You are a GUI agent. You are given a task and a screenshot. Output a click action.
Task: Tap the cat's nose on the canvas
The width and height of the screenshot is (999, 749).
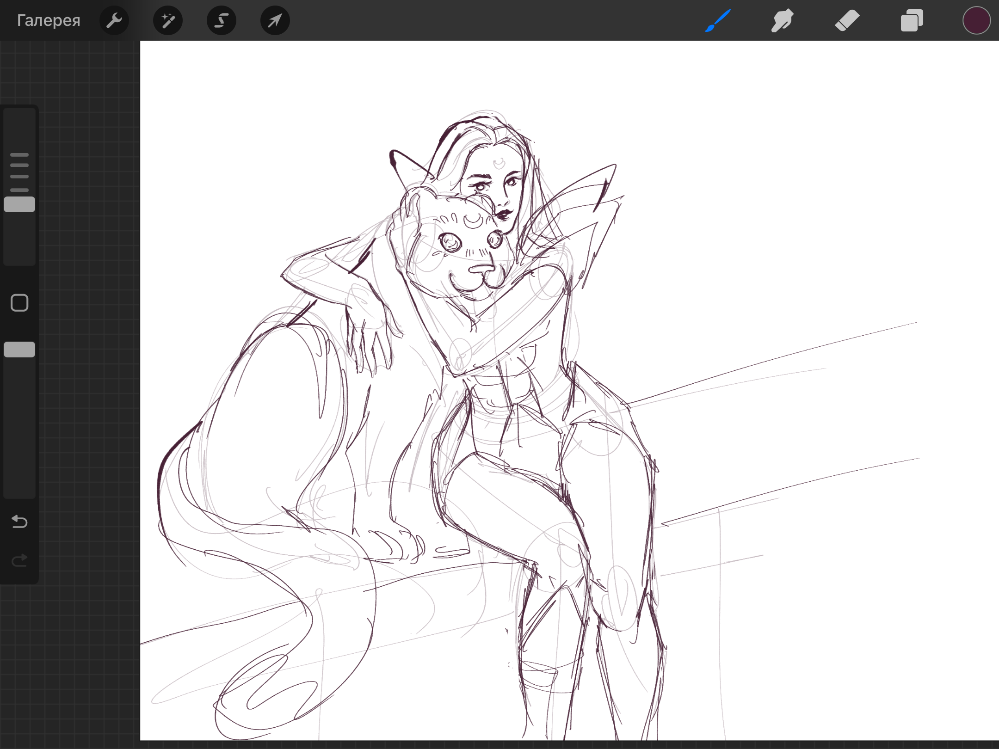click(x=482, y=269)
